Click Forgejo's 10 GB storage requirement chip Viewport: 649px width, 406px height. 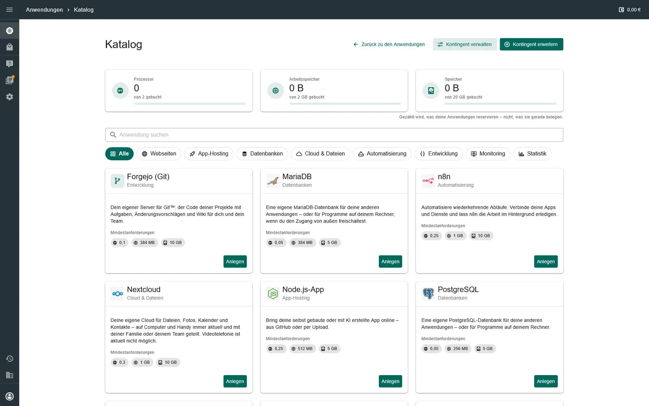tap(172, 243)
